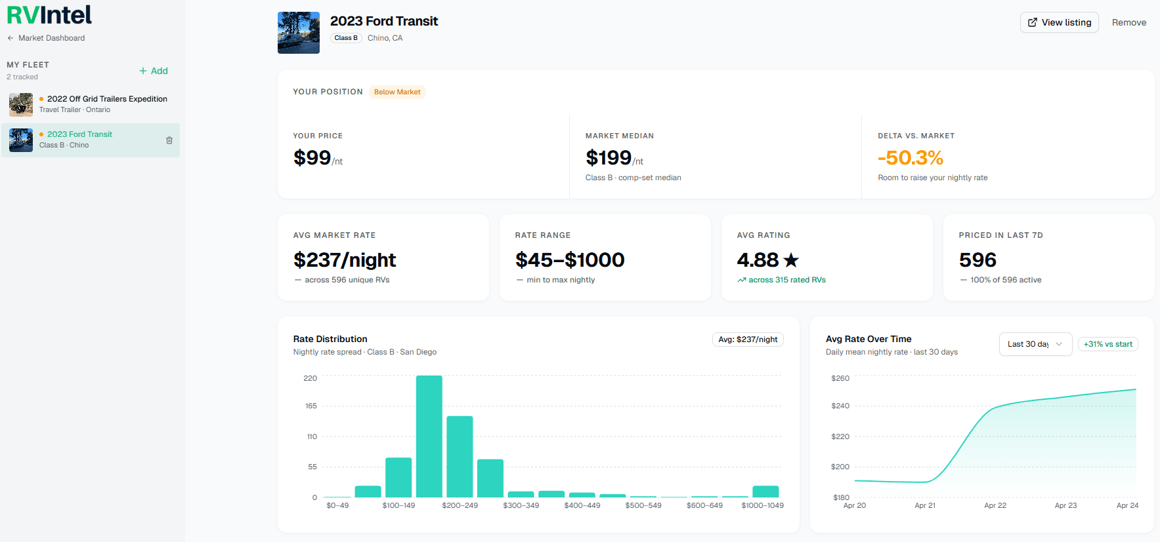Click trend arrow beside 'across 315 rated RVs'
The width and height of the screenshot is (1160, 542).
742,280
